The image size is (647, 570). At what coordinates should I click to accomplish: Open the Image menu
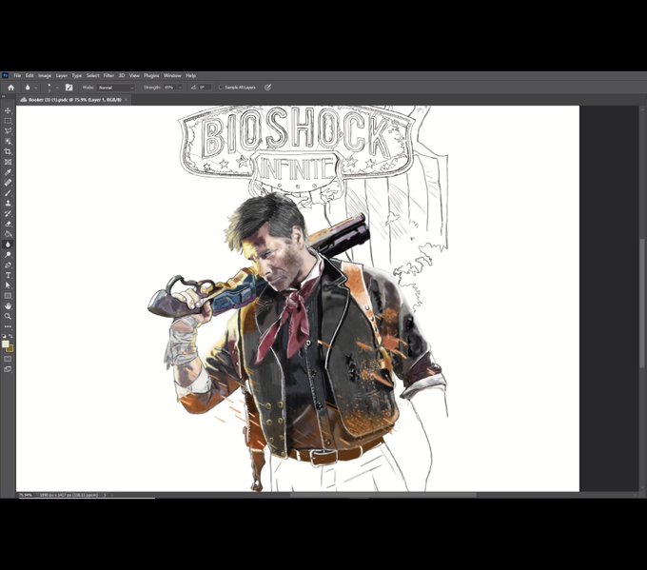45,75
